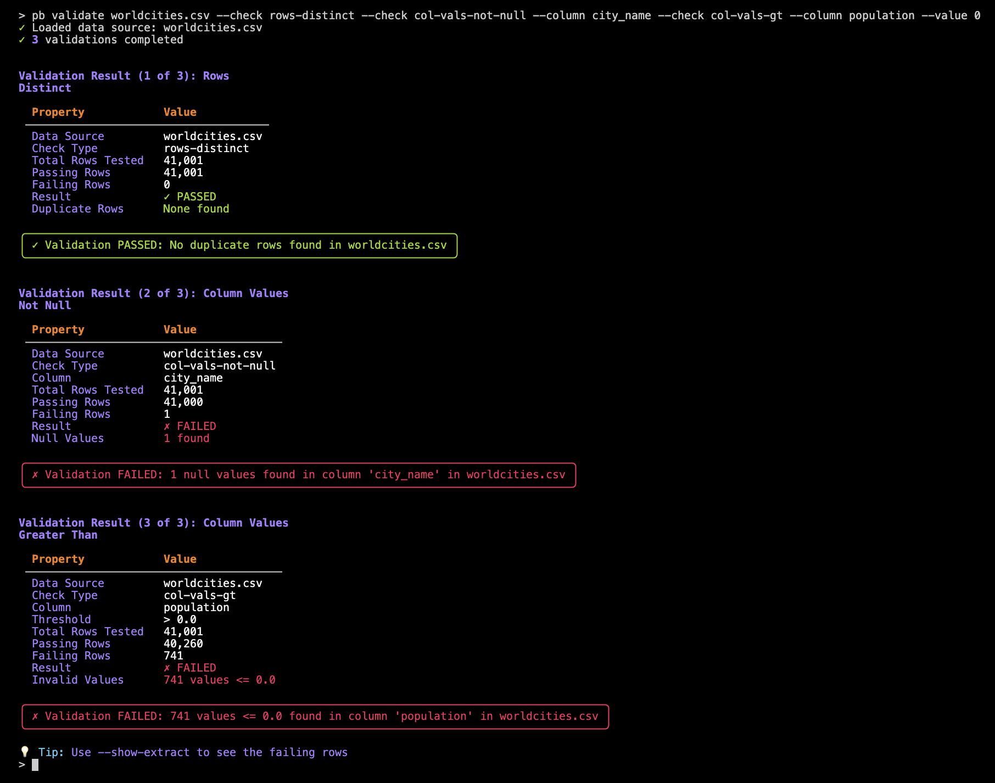Click the red X in the population failure box
The image size is (995, 783).
35,716
